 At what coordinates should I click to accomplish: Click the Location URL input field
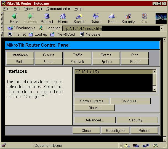(x=111, y=28)
